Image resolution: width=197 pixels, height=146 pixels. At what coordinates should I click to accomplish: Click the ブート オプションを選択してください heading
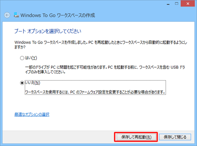pyautogui.click(x=48, y=31)
